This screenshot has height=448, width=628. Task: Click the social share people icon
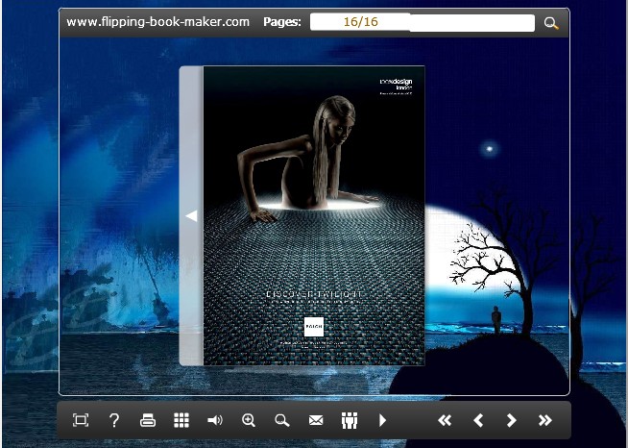click(350, 420)
